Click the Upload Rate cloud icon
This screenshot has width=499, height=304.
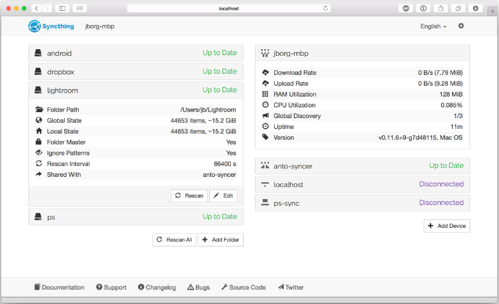(265, 83)
